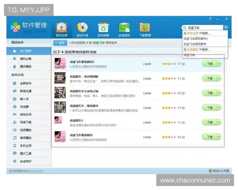
Task: Download 侠盗猎车手之冰雪之城
Action: pyautogui.click(x=209, y=93)
